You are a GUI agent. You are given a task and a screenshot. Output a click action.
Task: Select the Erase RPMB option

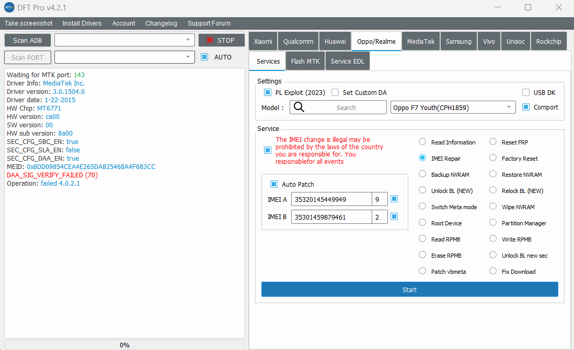click(422, 255)
